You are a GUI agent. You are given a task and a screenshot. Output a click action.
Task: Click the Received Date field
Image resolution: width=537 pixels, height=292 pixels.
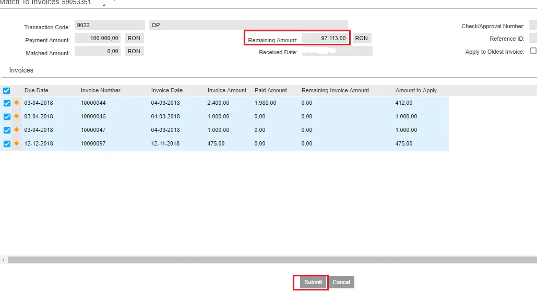[337, 51]
